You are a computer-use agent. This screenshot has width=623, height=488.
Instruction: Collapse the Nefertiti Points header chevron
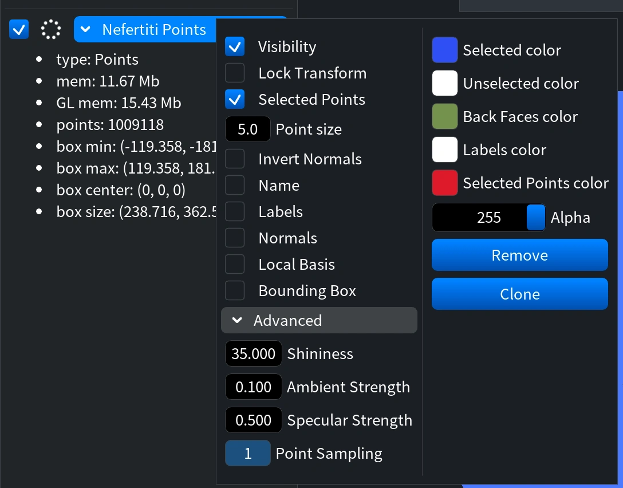[x=85, y=29]
